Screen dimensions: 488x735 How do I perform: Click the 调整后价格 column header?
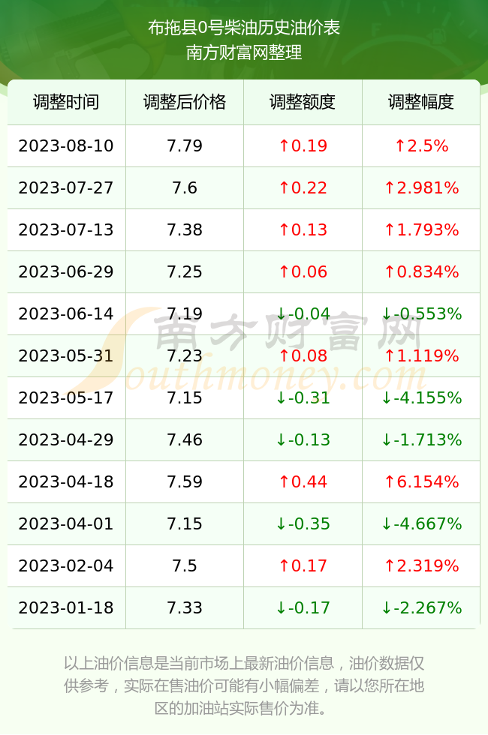coord(185,102)
